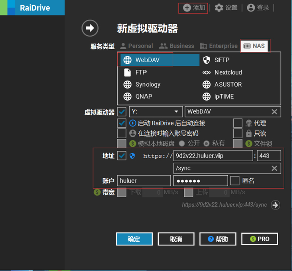Click the auto-connect play circle icon
The height and width of the screenshot is (271, 292).
[133, 123]
